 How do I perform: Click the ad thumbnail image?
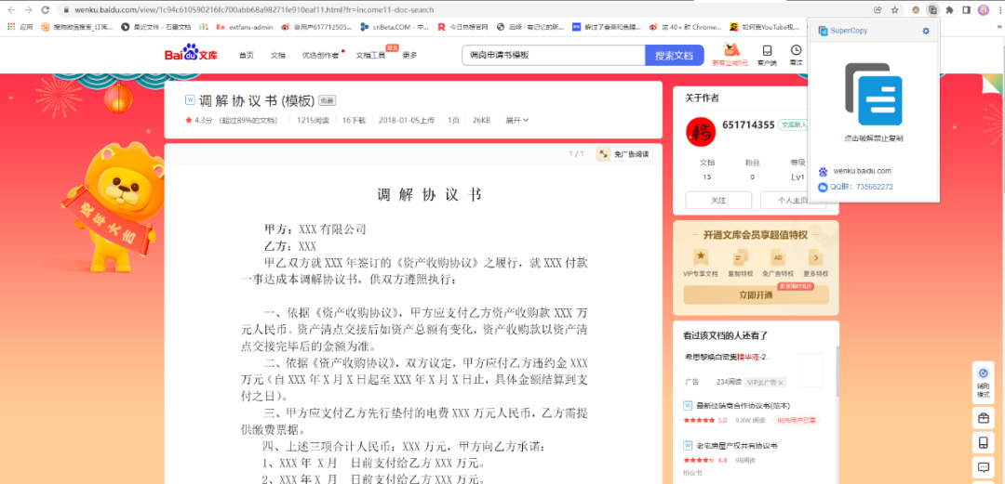coord(811,370)
